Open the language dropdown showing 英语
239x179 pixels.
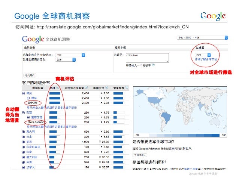coord(66,60)
